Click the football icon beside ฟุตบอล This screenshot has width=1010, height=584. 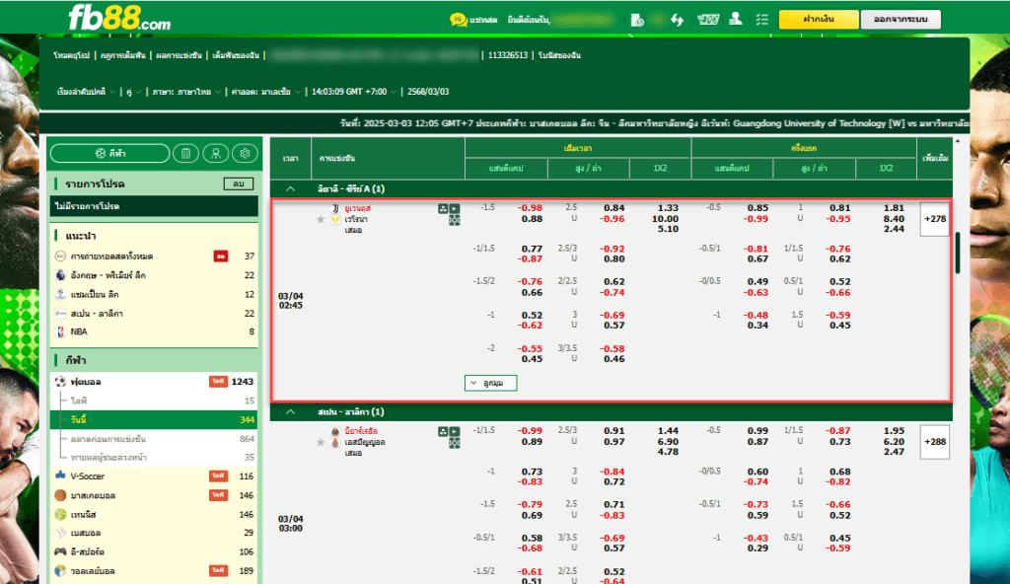pyautogui.click(x=60, y=382)
